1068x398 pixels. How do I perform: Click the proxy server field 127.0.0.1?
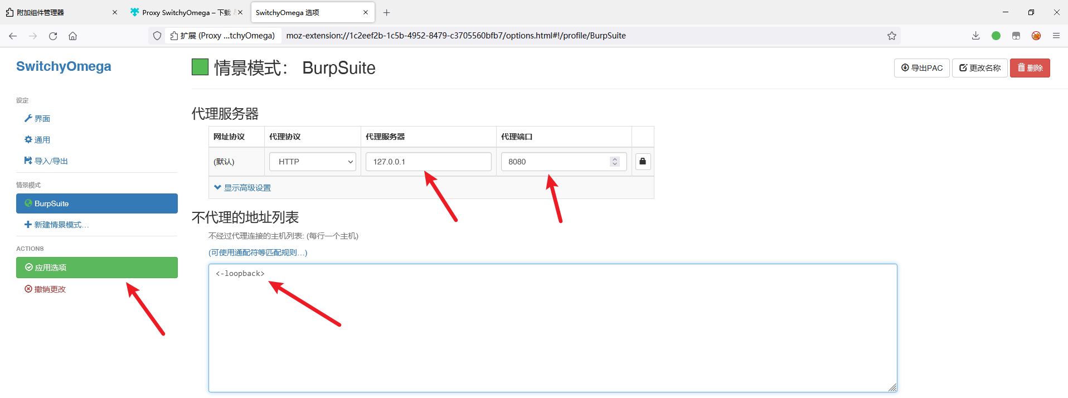click(x=429, y=162)
